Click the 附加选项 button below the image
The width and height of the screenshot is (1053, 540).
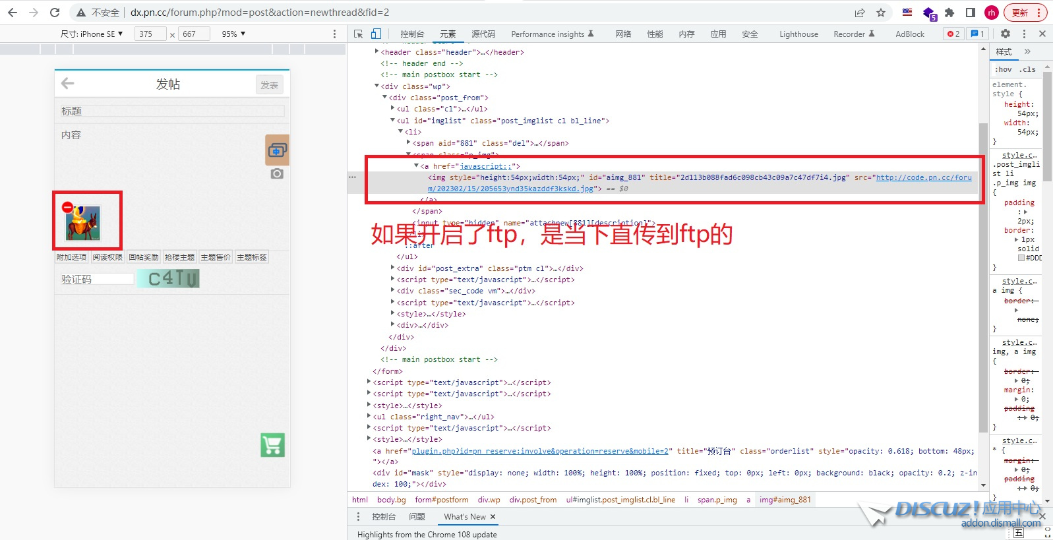[x=71, y=257]
